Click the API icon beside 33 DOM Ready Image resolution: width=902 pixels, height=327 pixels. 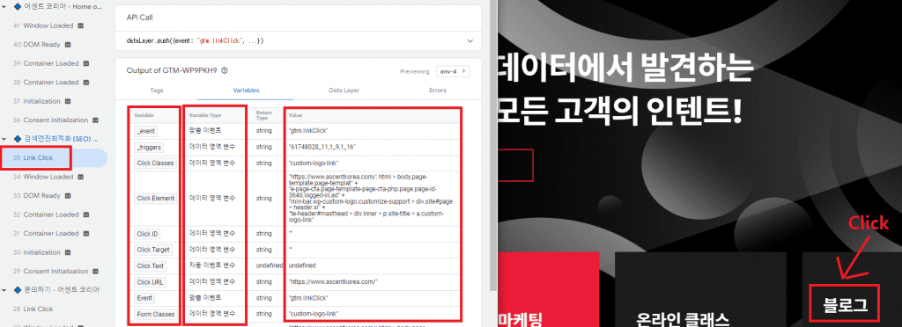68,196
